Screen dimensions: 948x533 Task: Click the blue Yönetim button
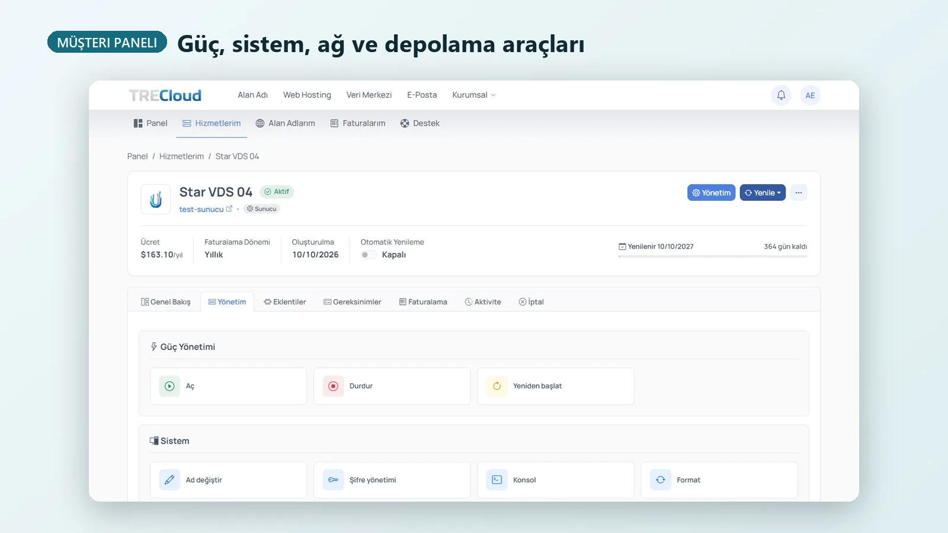711,192
